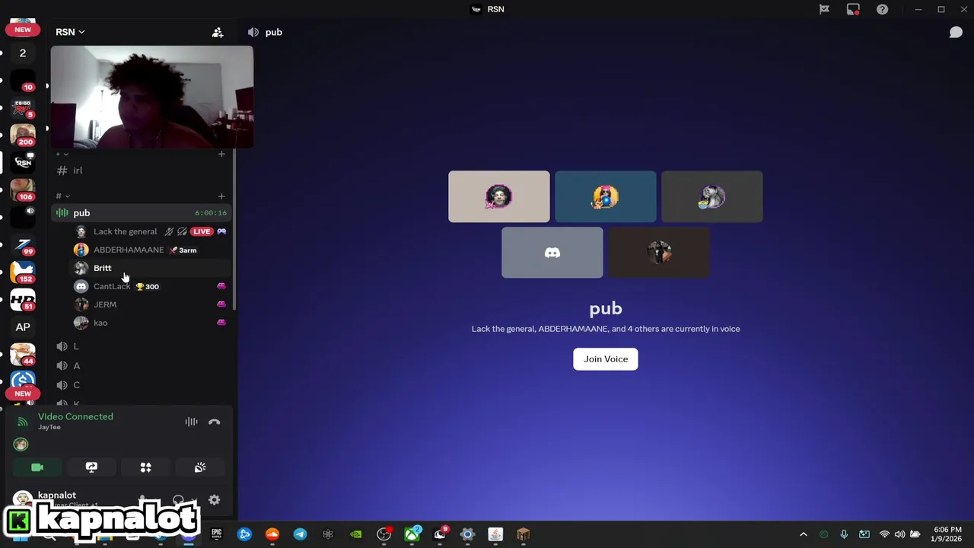Click the dark brown participant tile
974x548 pixels.
tap(659, 253)
